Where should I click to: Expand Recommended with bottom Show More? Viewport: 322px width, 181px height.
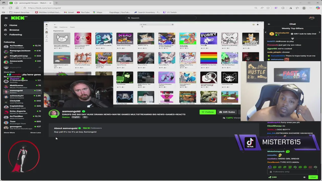[9, 132]
